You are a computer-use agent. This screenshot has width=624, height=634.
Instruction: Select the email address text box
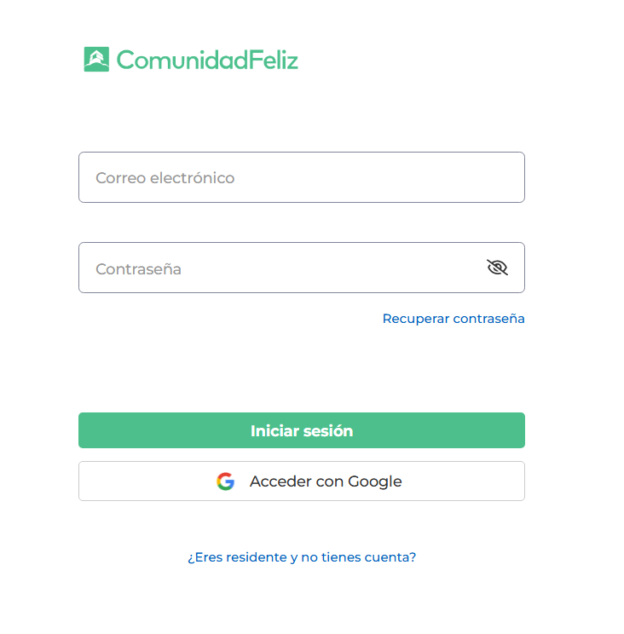(301, 177)
